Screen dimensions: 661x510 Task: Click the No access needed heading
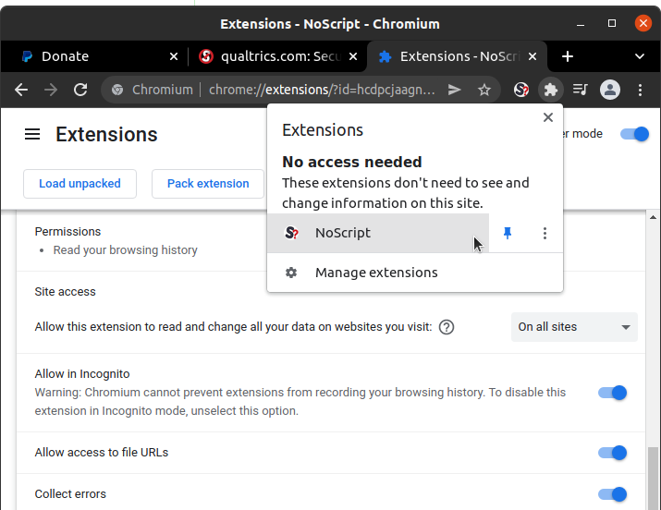[352, 162]
